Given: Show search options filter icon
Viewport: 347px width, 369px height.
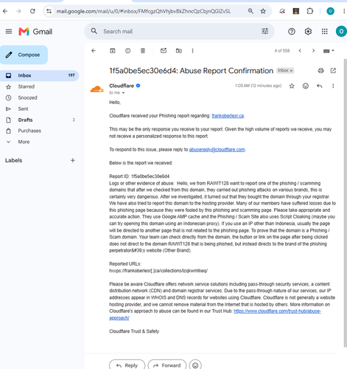Looking at the screenshot, I should [264, 31].
